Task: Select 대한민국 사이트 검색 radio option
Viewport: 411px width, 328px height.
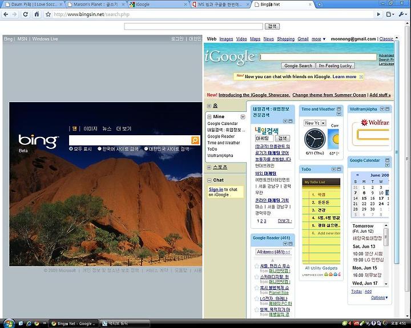Action: (146, 149)
